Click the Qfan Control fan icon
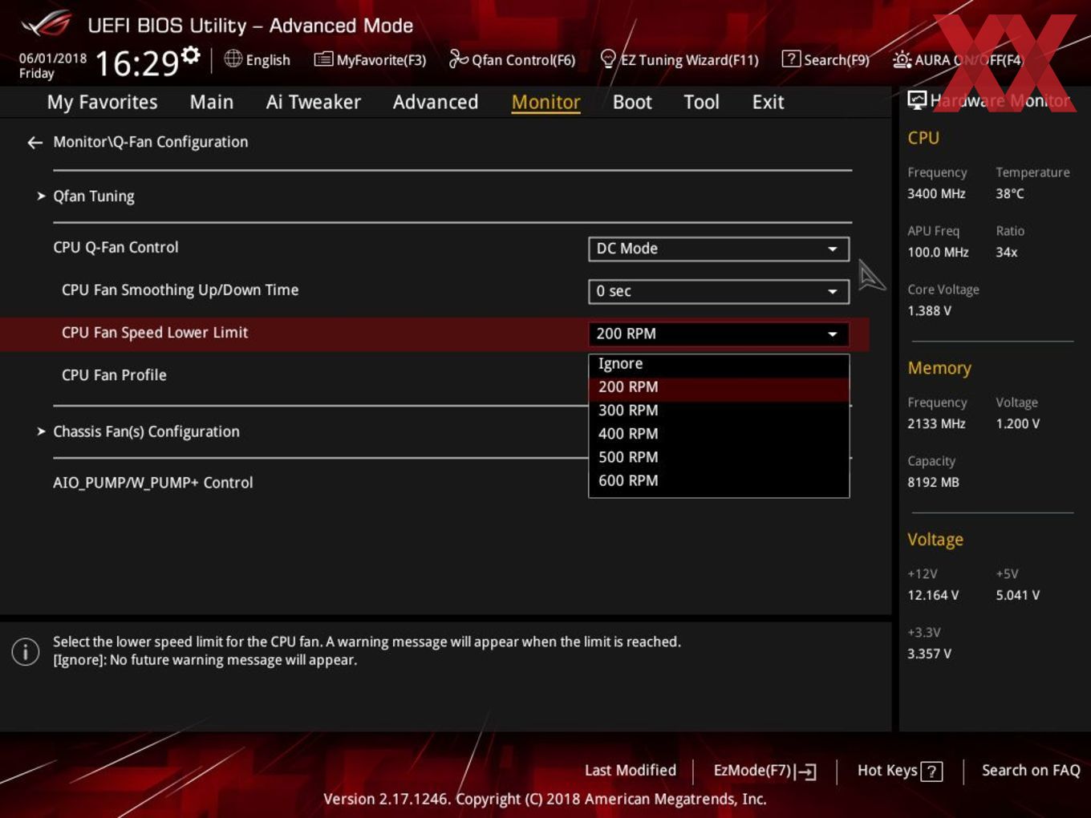This screenshot has width=1091, height=818. point(458,59)
